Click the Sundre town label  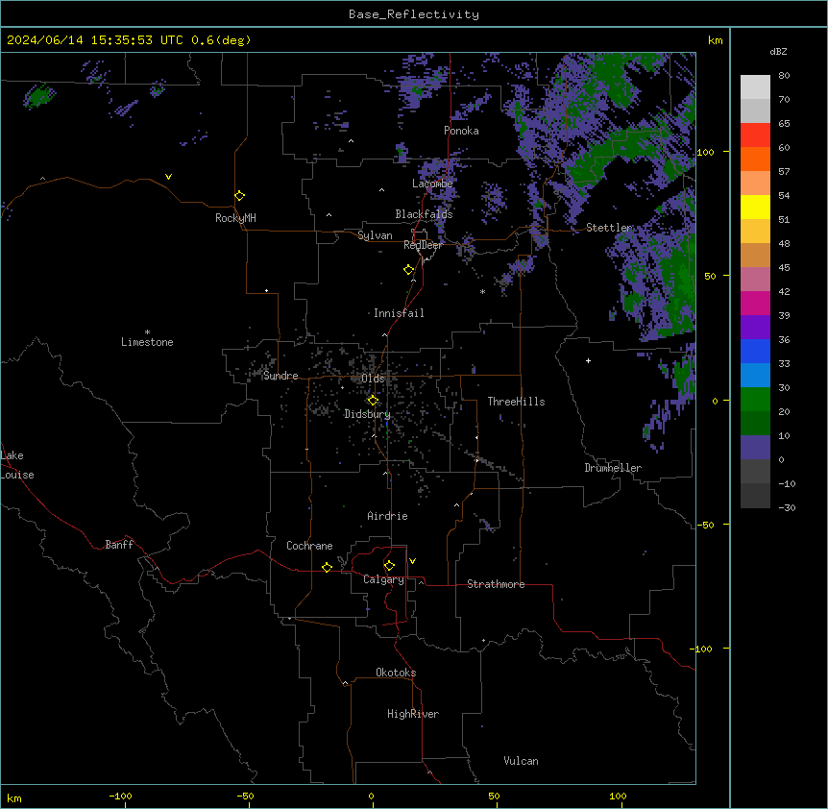[x=280, y=376]
